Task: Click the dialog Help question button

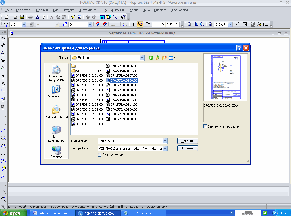Action: click(239, 48)
